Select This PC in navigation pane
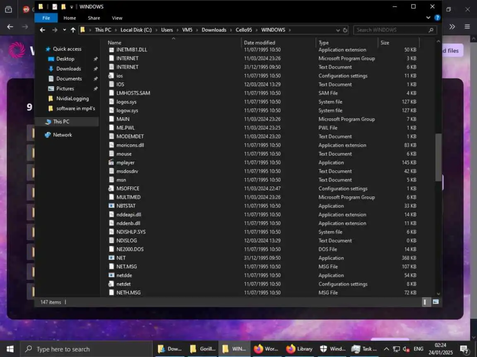The image size is (477, 357). click(x=61, y=121)
